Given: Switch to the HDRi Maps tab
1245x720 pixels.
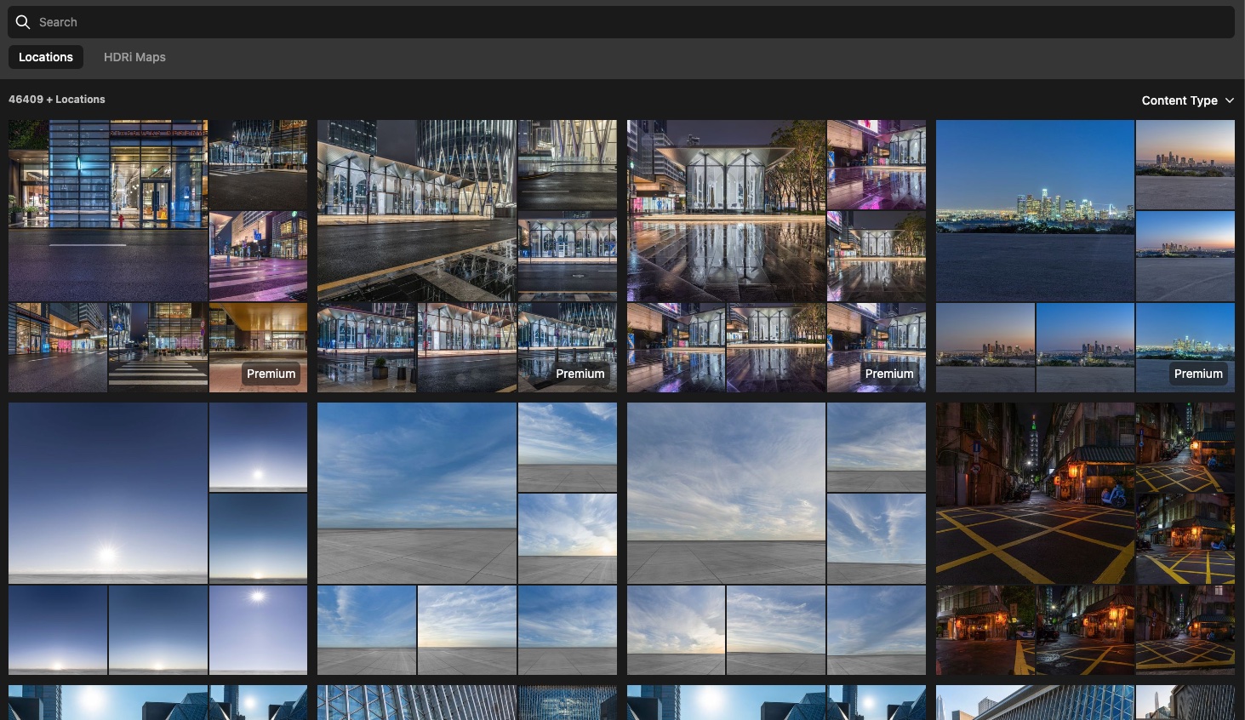Looking at the screenshot, I should click(134, 57).
